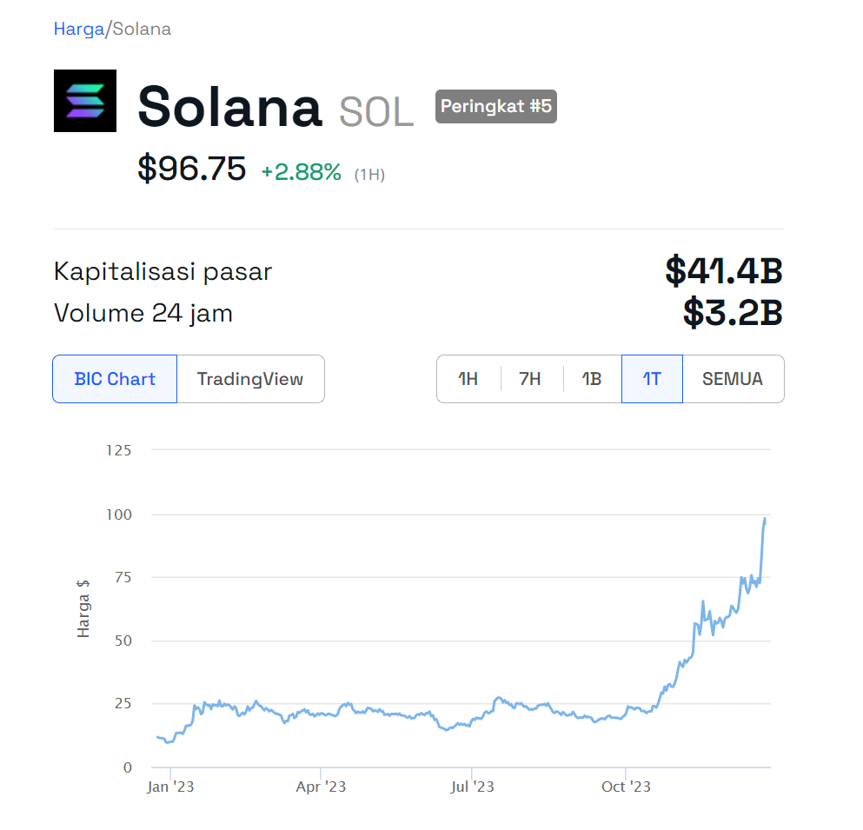Screen dimensions: 863x830
Task: Select the 1T yearly range
Action: (652, 379)
